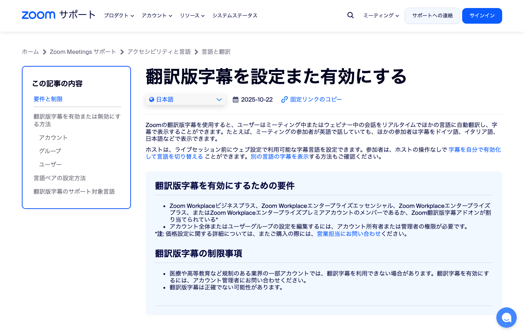The width and height of the screenshot is (524, 335).
Task: Open the ミーティング dropdown
Action: [x=381, y=16]
